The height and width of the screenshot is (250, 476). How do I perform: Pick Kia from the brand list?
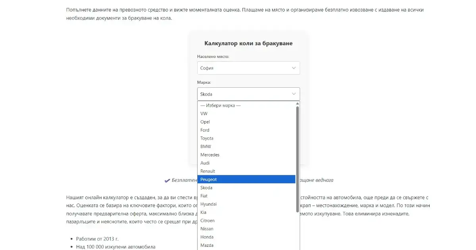pyautogui.click(x=246, y=212)
